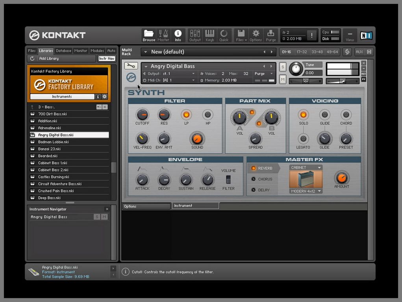Show the on-screen Keyb keyboard
The height and width of the screenshot is (302, 402).
(209, 35)
